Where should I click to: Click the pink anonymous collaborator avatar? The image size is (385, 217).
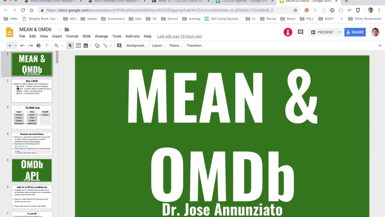(x=288, y=32)
